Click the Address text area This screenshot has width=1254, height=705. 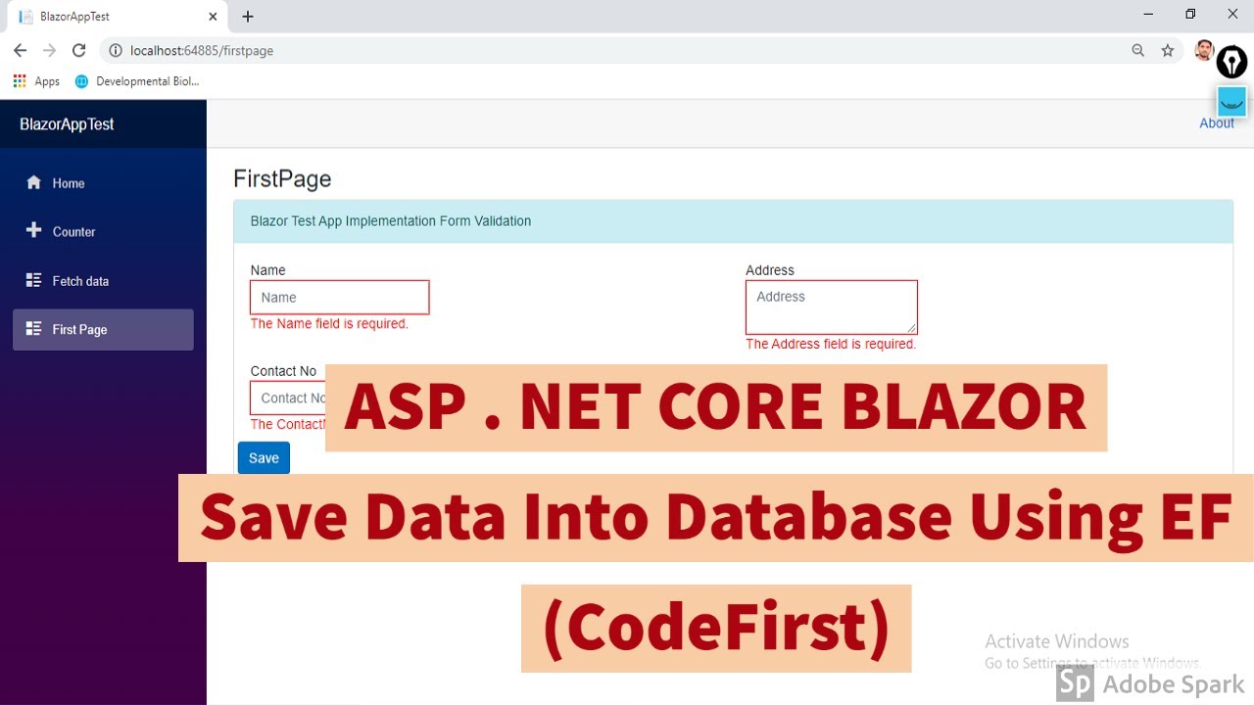point(832,307)
